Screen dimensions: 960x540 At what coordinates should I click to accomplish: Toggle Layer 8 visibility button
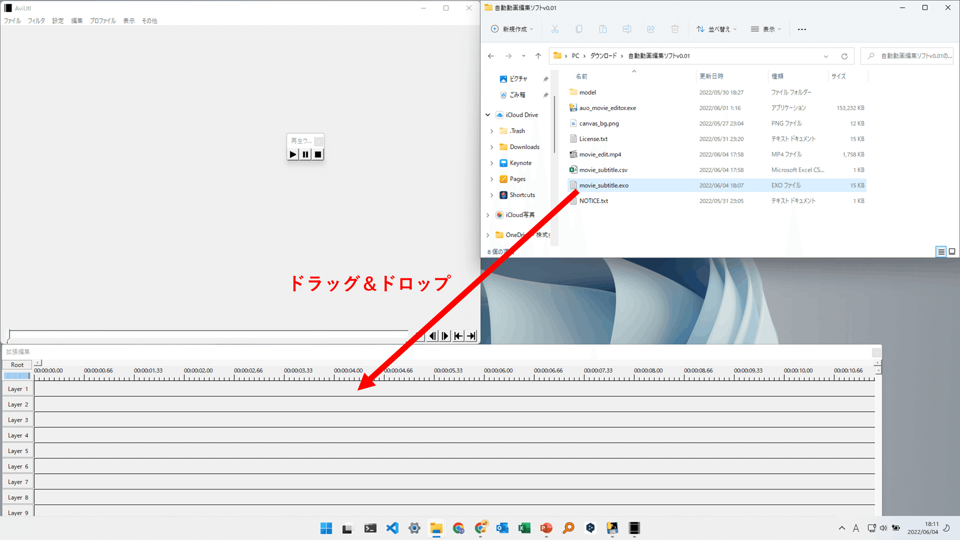click(18, 497)
